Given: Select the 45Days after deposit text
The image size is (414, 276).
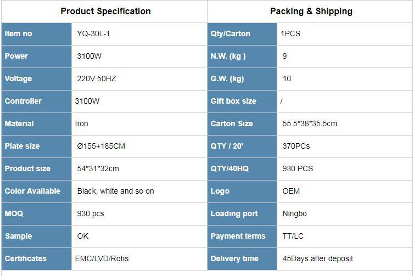Looking at the screenshot, I should click(x=317, y=258).
